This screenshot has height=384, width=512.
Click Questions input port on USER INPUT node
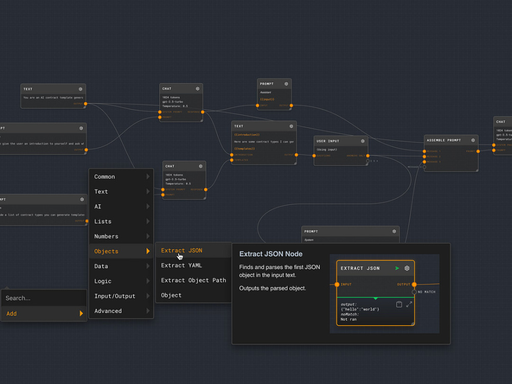[314, 156]
